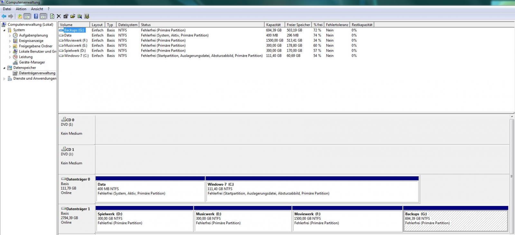
Task: Click scroll-up arrow of disk view
Action: (512, 116)
